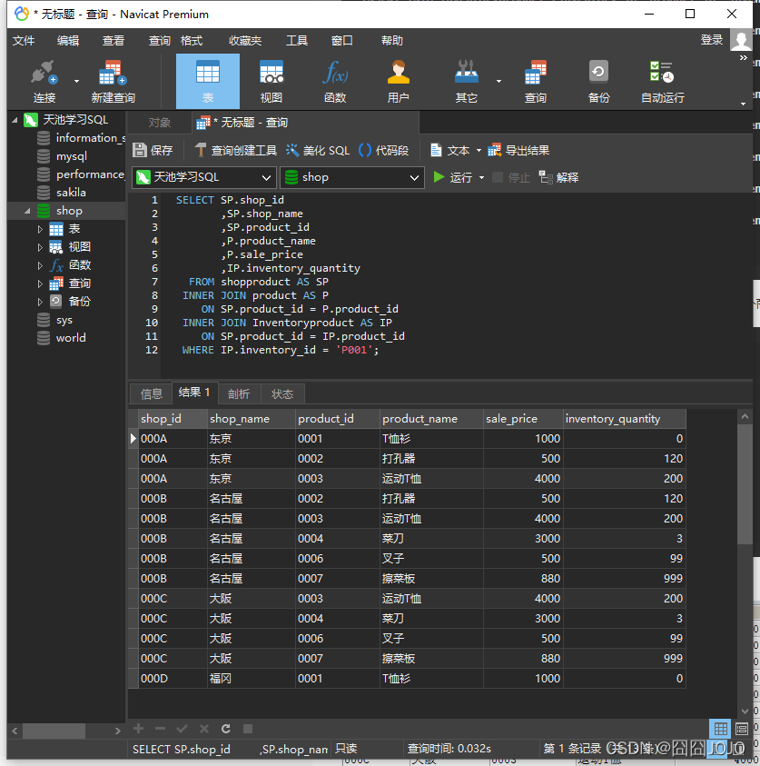Click the 保存 (Save) button
The width and height of the screenshot is (760, 766).
(x=153, y=151)
